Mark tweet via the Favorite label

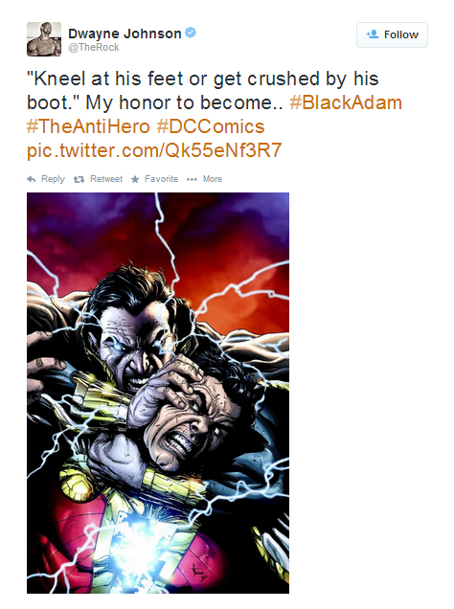pos(161,179)
